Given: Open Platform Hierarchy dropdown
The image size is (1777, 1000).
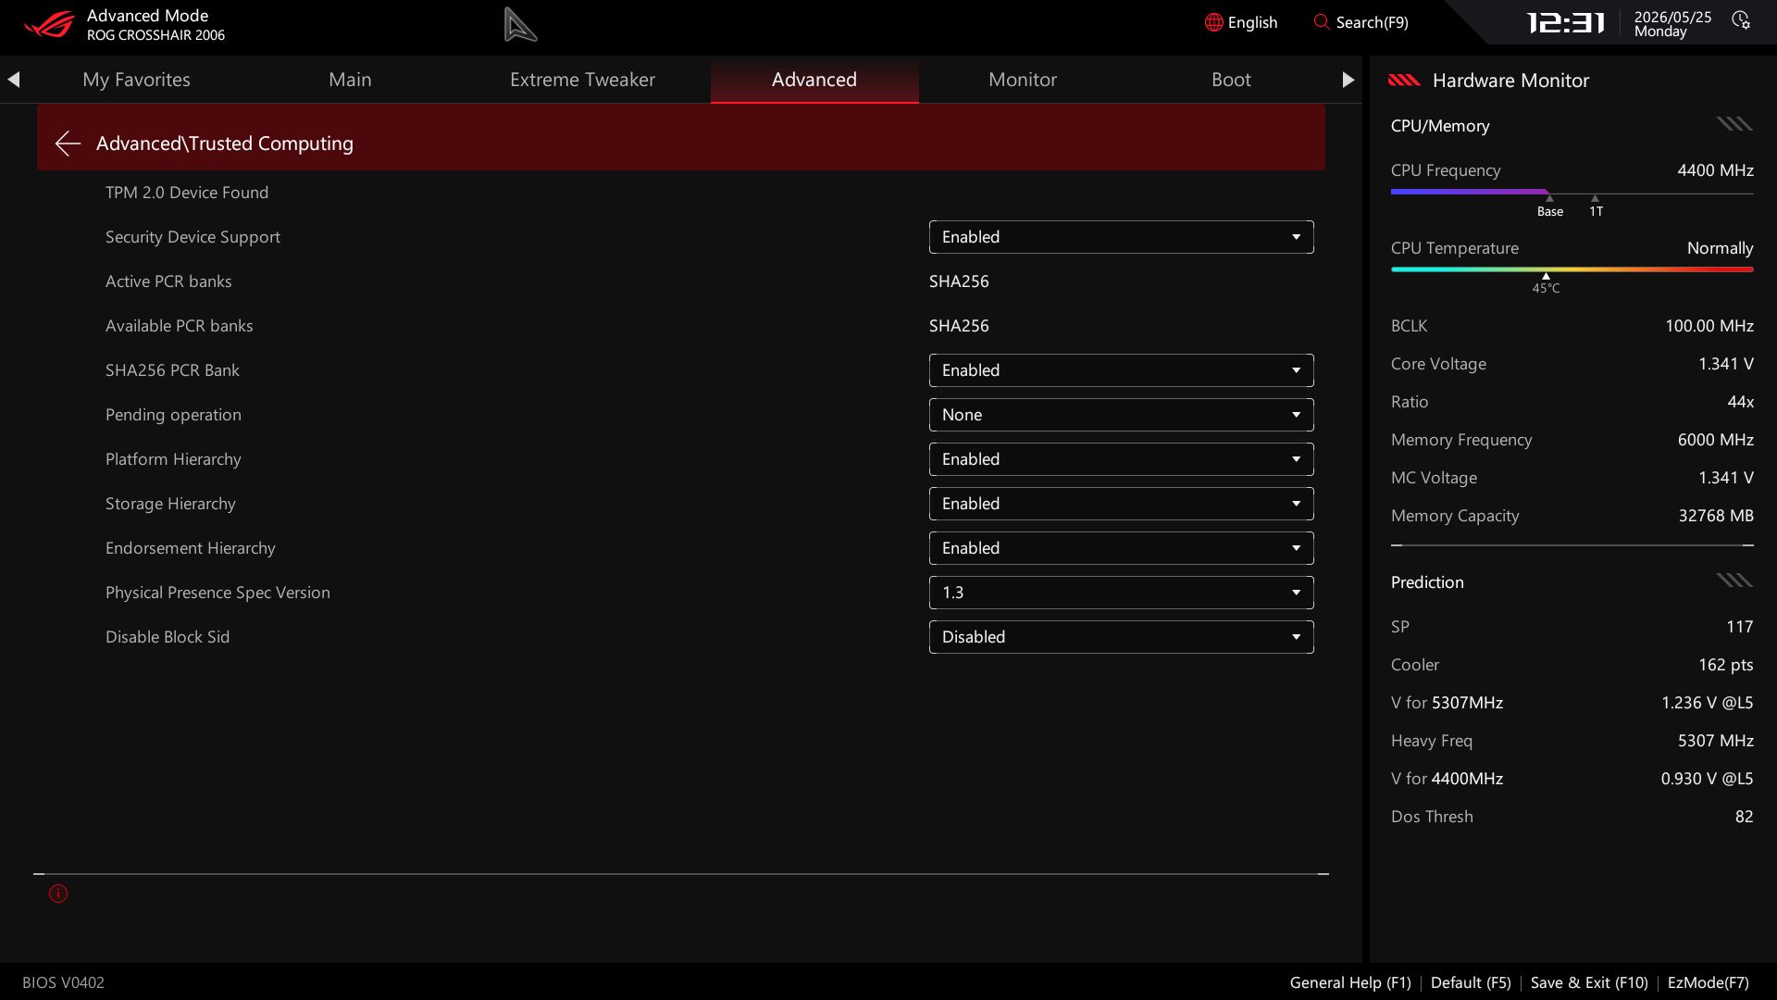Looking at the screenshot, I should 1121,459.
